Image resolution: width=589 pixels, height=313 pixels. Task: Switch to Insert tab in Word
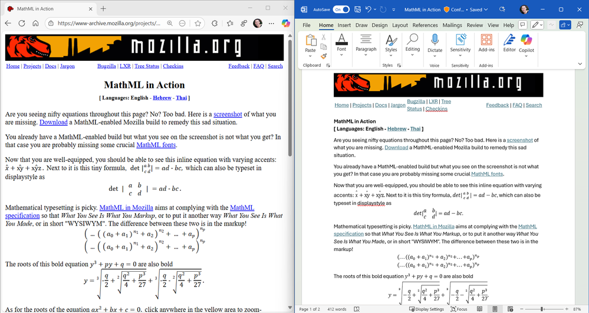pos(344,25)
